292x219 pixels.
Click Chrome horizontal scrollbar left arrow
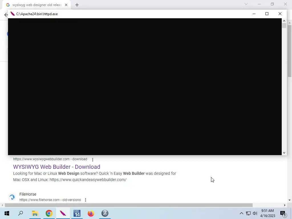pyautogui.click(x=2, y=205)
